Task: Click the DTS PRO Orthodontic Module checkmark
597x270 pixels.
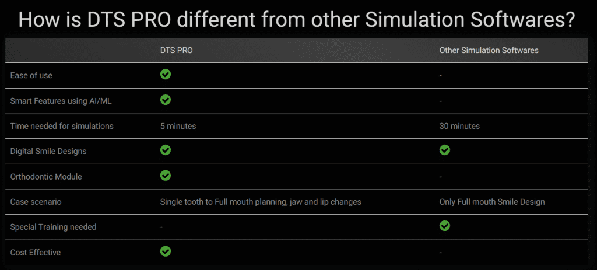Action: [x=166, y=176]
